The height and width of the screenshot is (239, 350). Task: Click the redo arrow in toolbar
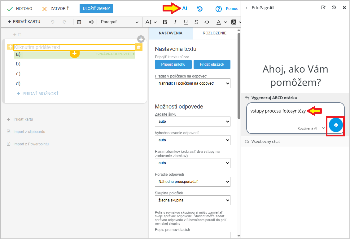pyautogui.click(x=64, y=22)
